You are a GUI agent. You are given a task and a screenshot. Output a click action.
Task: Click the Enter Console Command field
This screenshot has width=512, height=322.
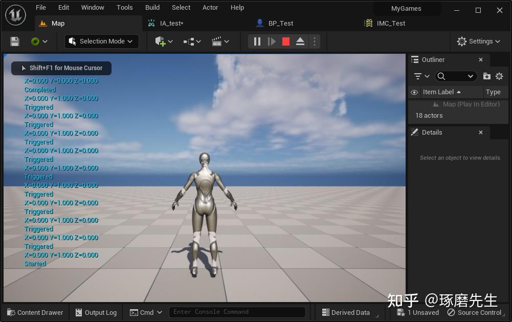(x=237, y=312)
